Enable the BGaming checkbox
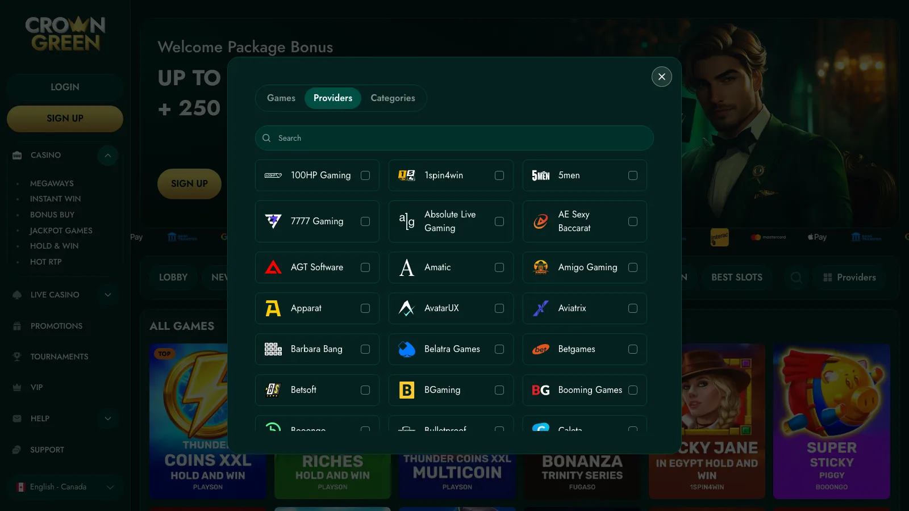Screen dimensions: 909x511 pos(499,390)
